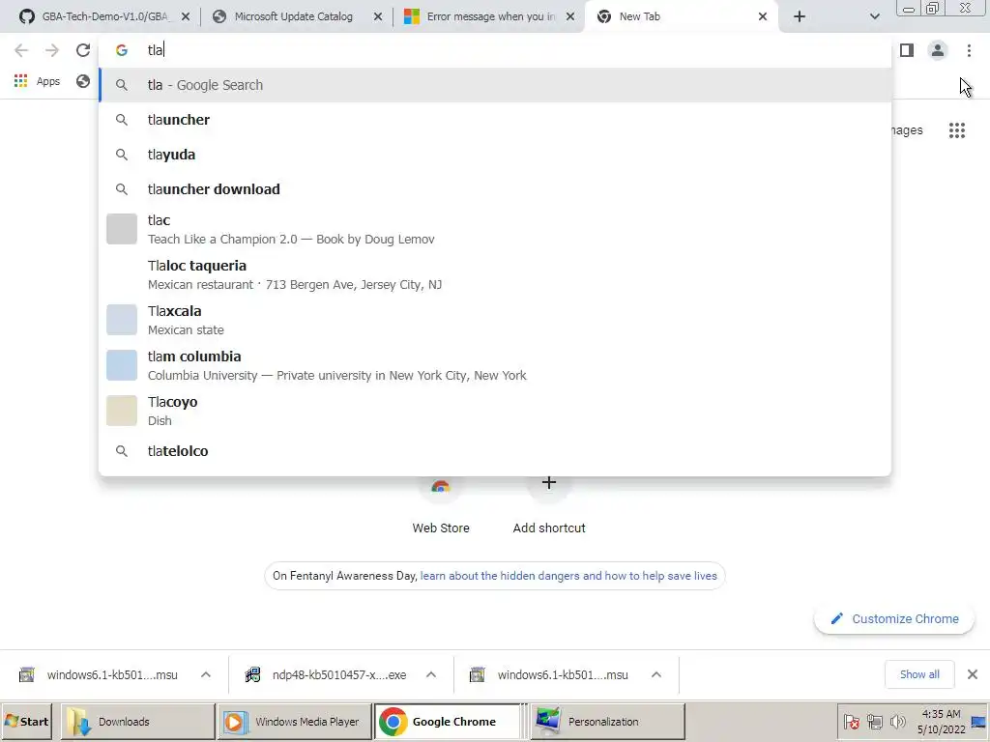Click the tlac suggestion thumbnail
990x742 pixels.
pyautogui.click(x=122, y=229)
